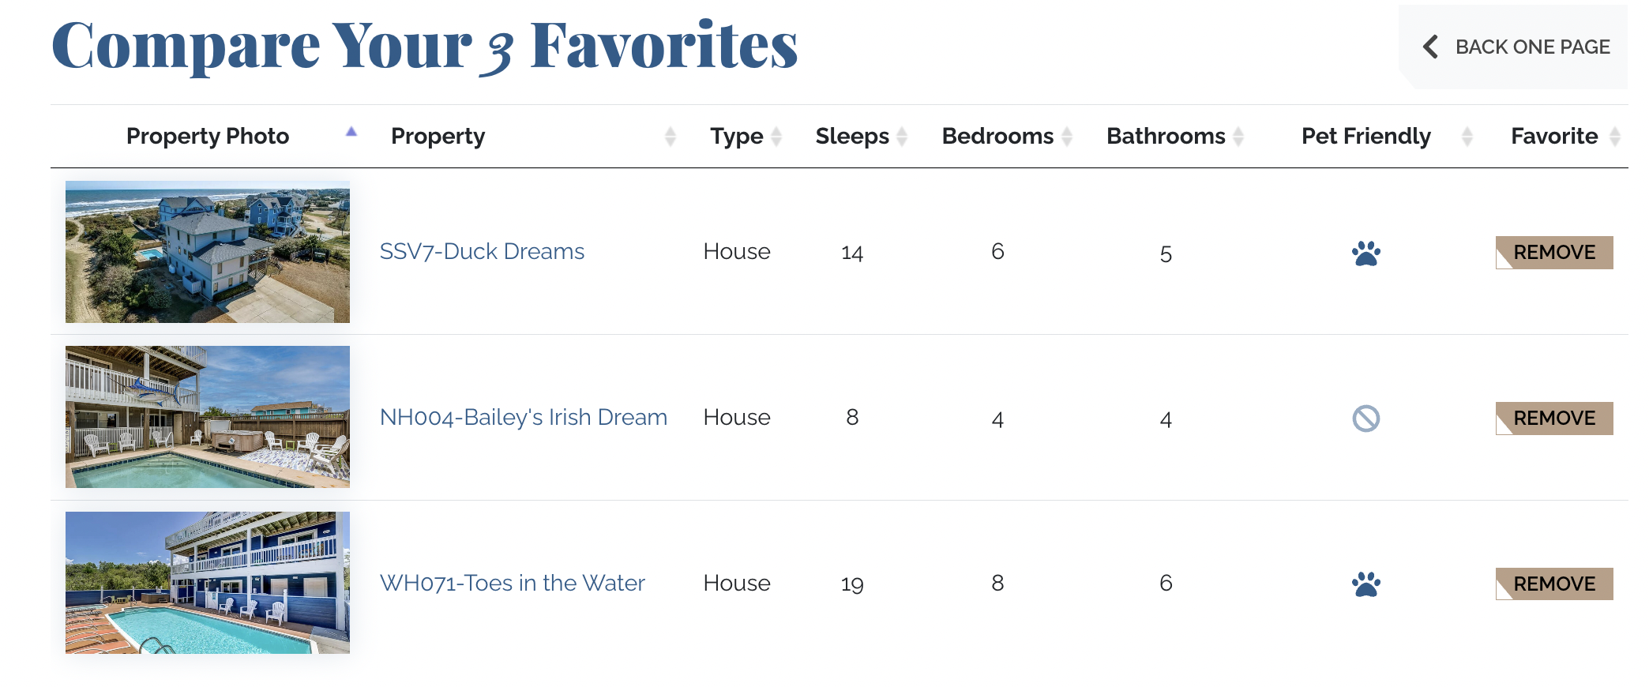Open the SSV7-Duck Dreams property link
Screen dimensions: 1649x687
point(482,252)
